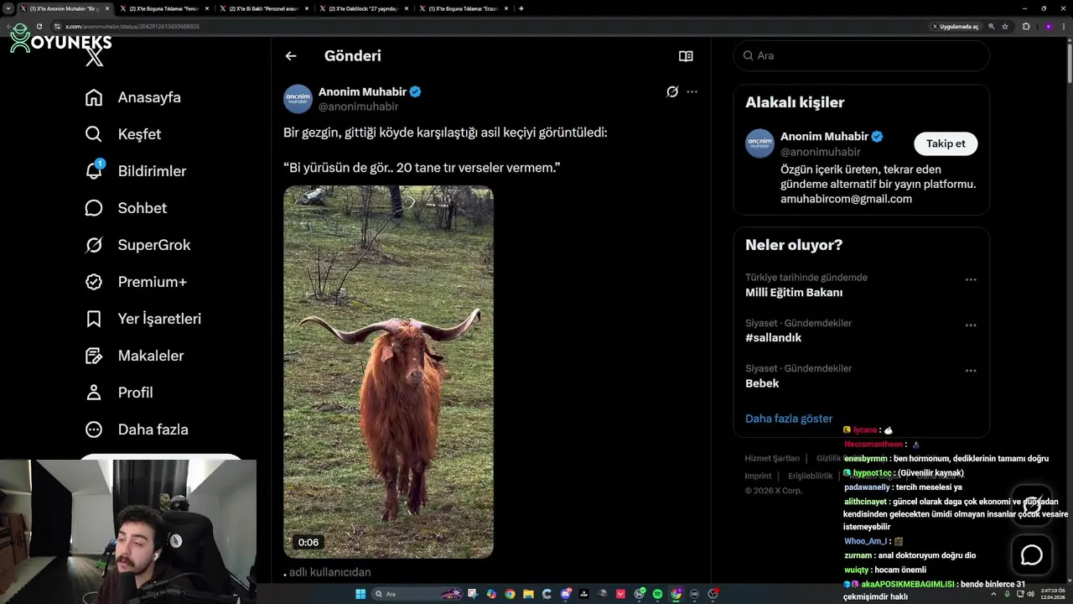This screenshot has height=604, width=1073.
Task: Open a new browser tab
Action: [521, 8]
